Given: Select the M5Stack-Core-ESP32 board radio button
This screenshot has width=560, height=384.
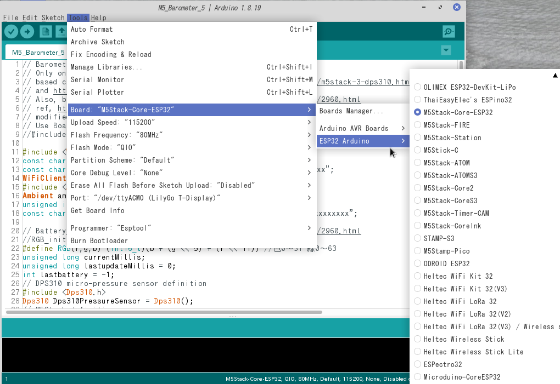Looking at the screenshot, I should coord(417,112).
